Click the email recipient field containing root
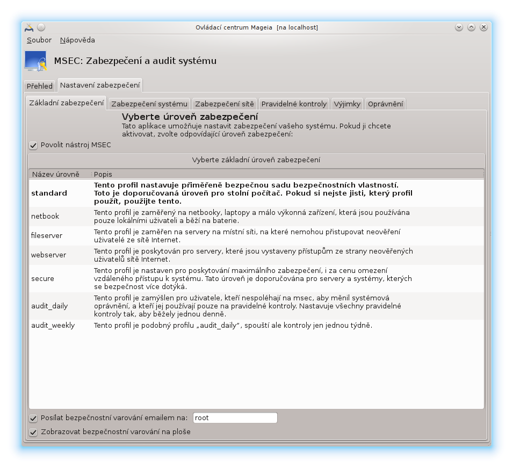Viewport: 513px width, 468px height. click(x=235, y=418)
